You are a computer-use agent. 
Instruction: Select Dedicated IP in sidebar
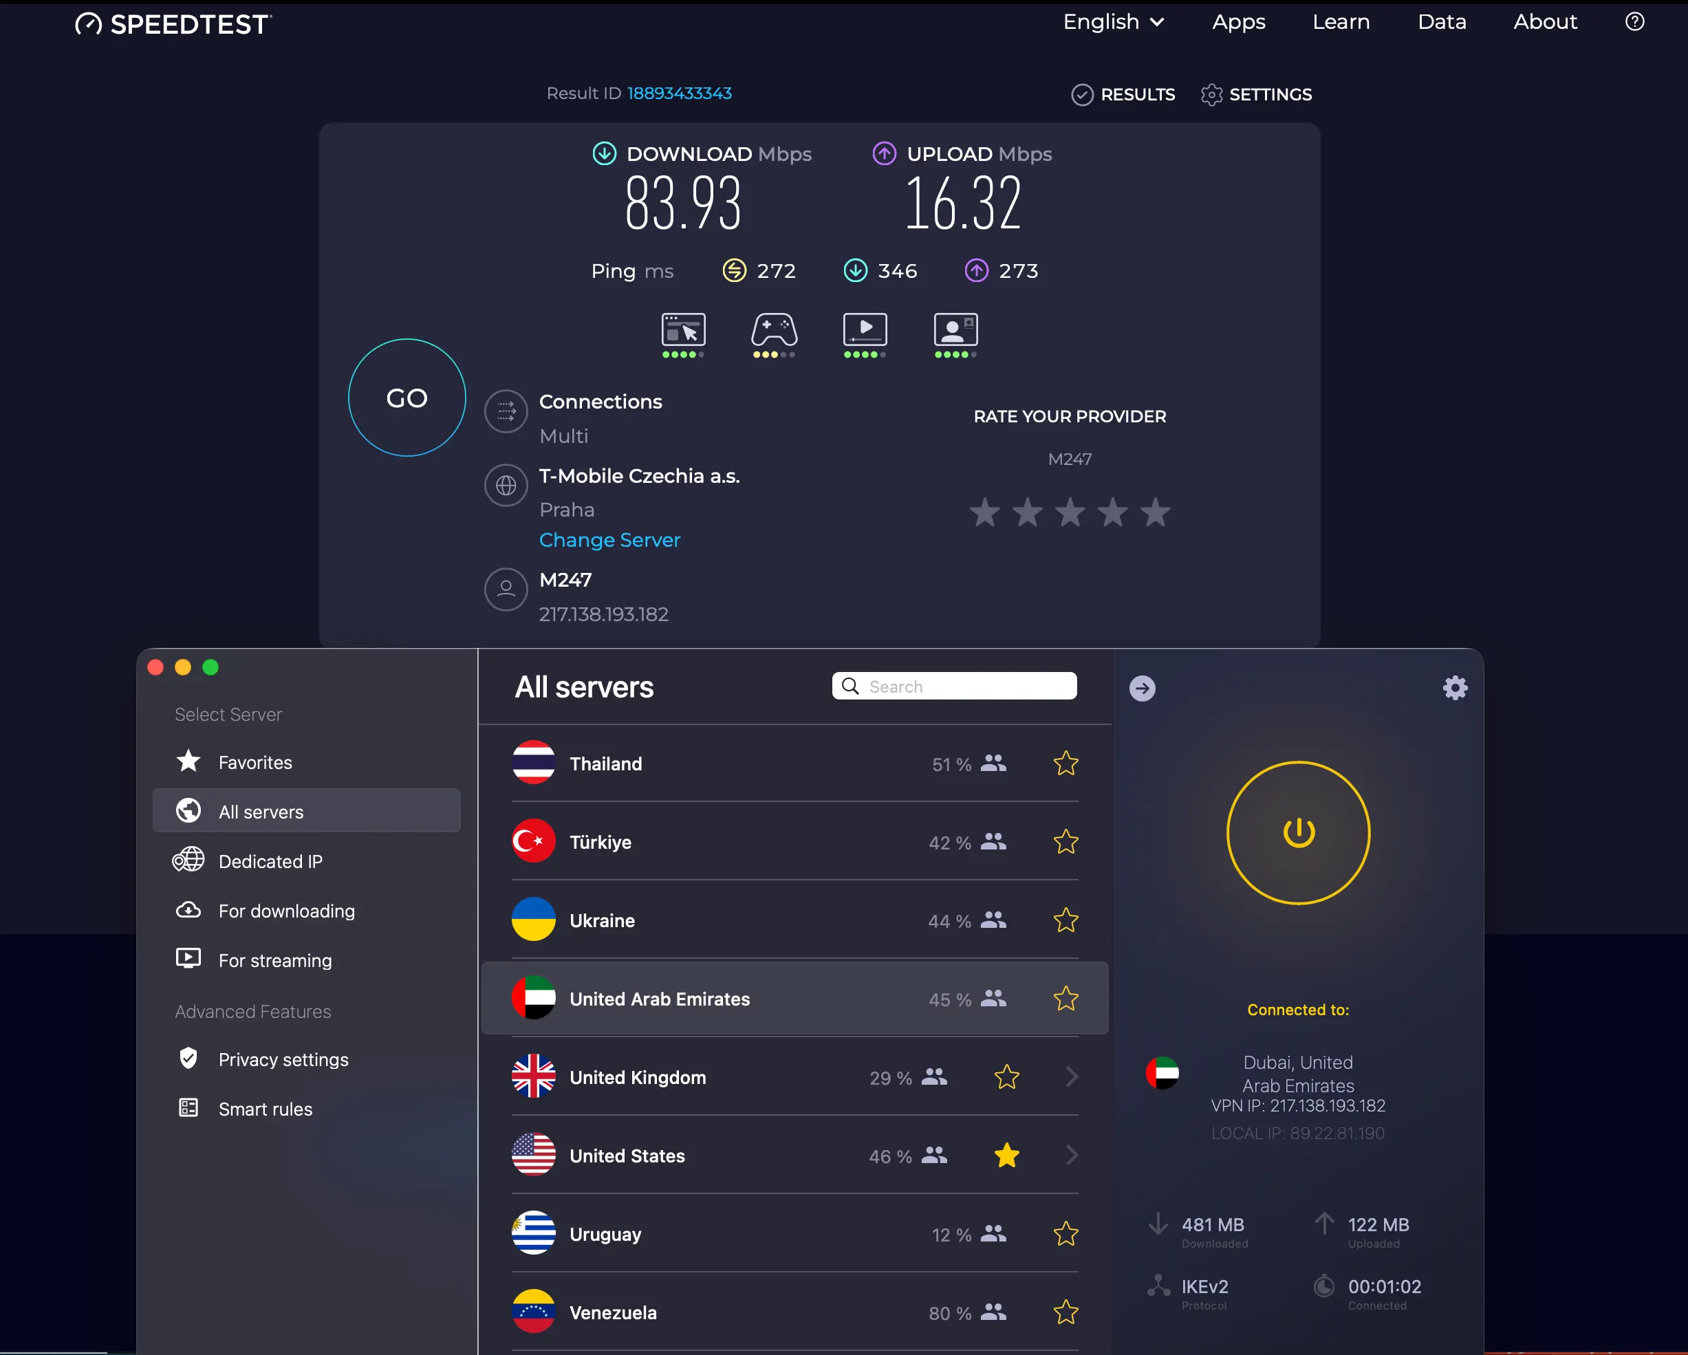click(270, 861)
